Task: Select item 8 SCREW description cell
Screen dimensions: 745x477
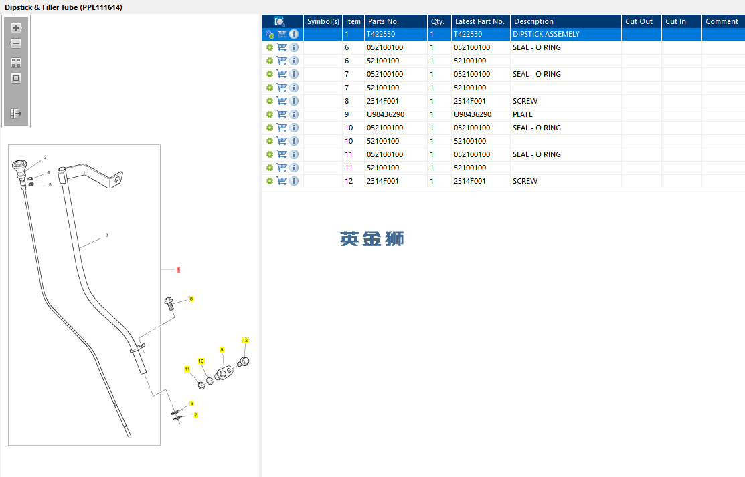Action: pos(566,101)
